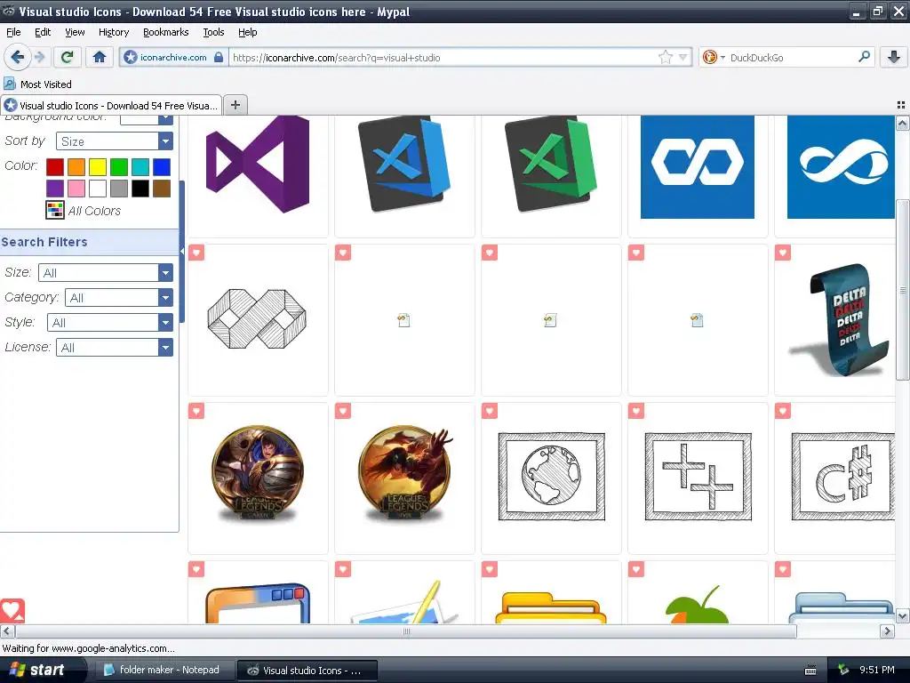Image resolution: width=910 pixels, height=683 pixels.
Task: Open the hatched sketch infinity icon
Action: [x=257, y=319]
